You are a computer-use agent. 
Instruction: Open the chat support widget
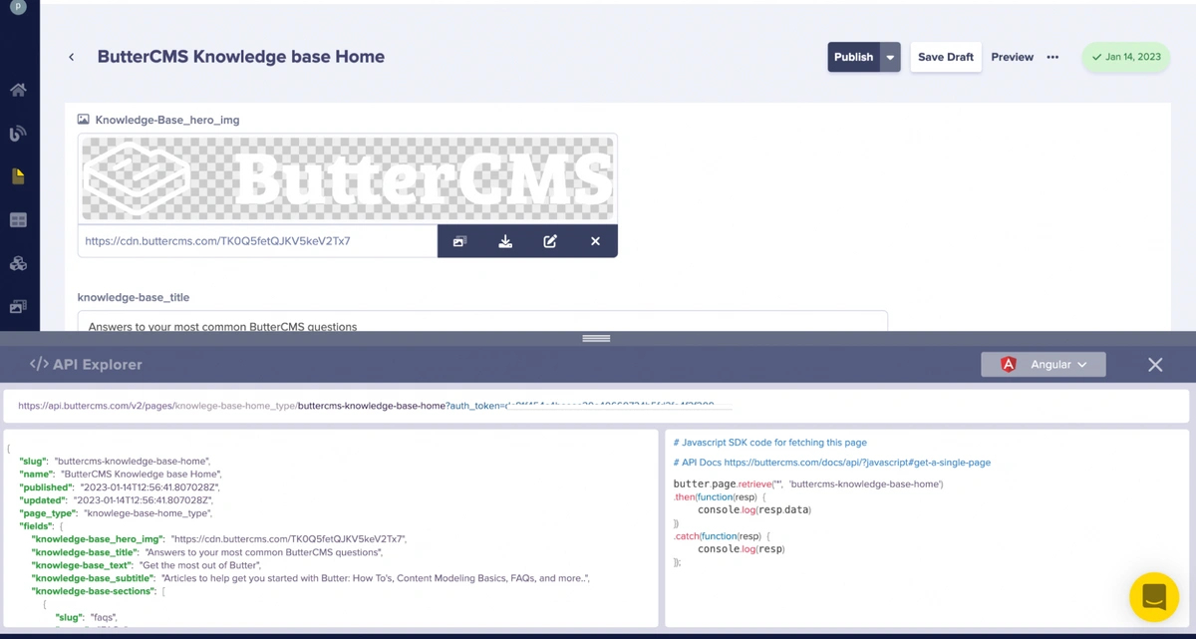[1153, 596]
